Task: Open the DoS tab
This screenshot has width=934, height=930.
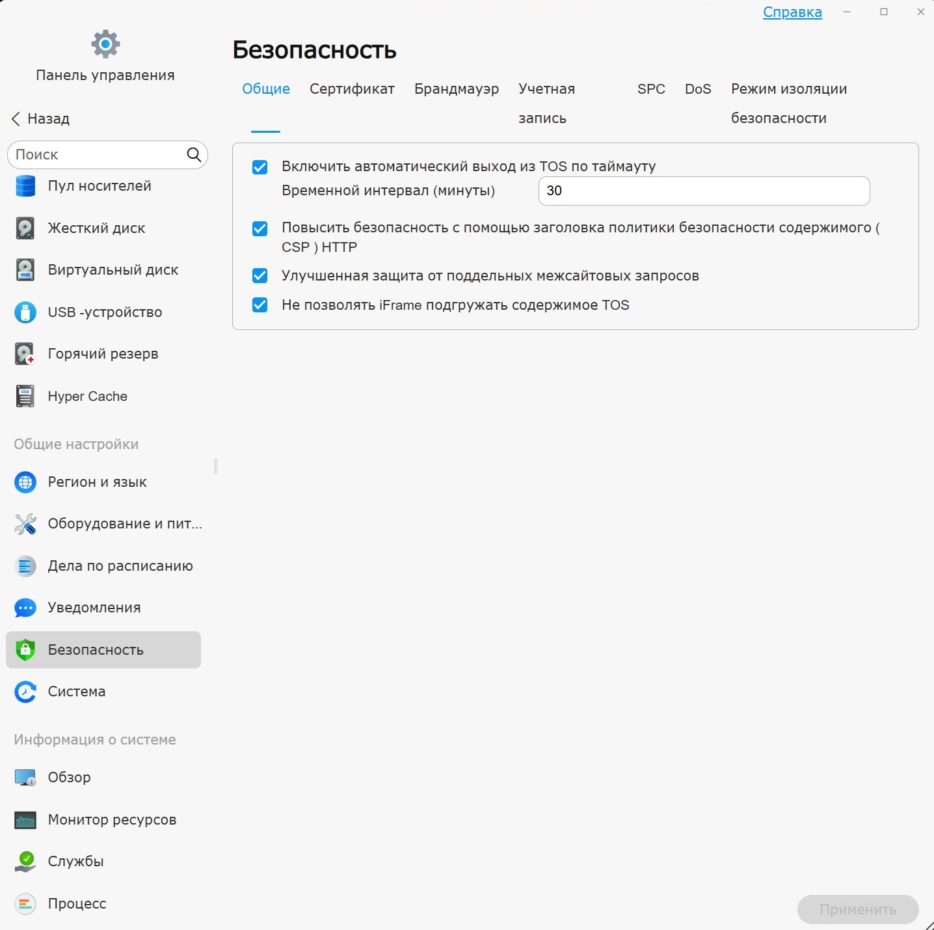Action: 698,89
